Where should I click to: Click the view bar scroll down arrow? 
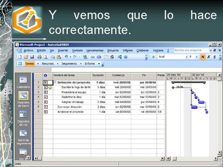[28, 158]
